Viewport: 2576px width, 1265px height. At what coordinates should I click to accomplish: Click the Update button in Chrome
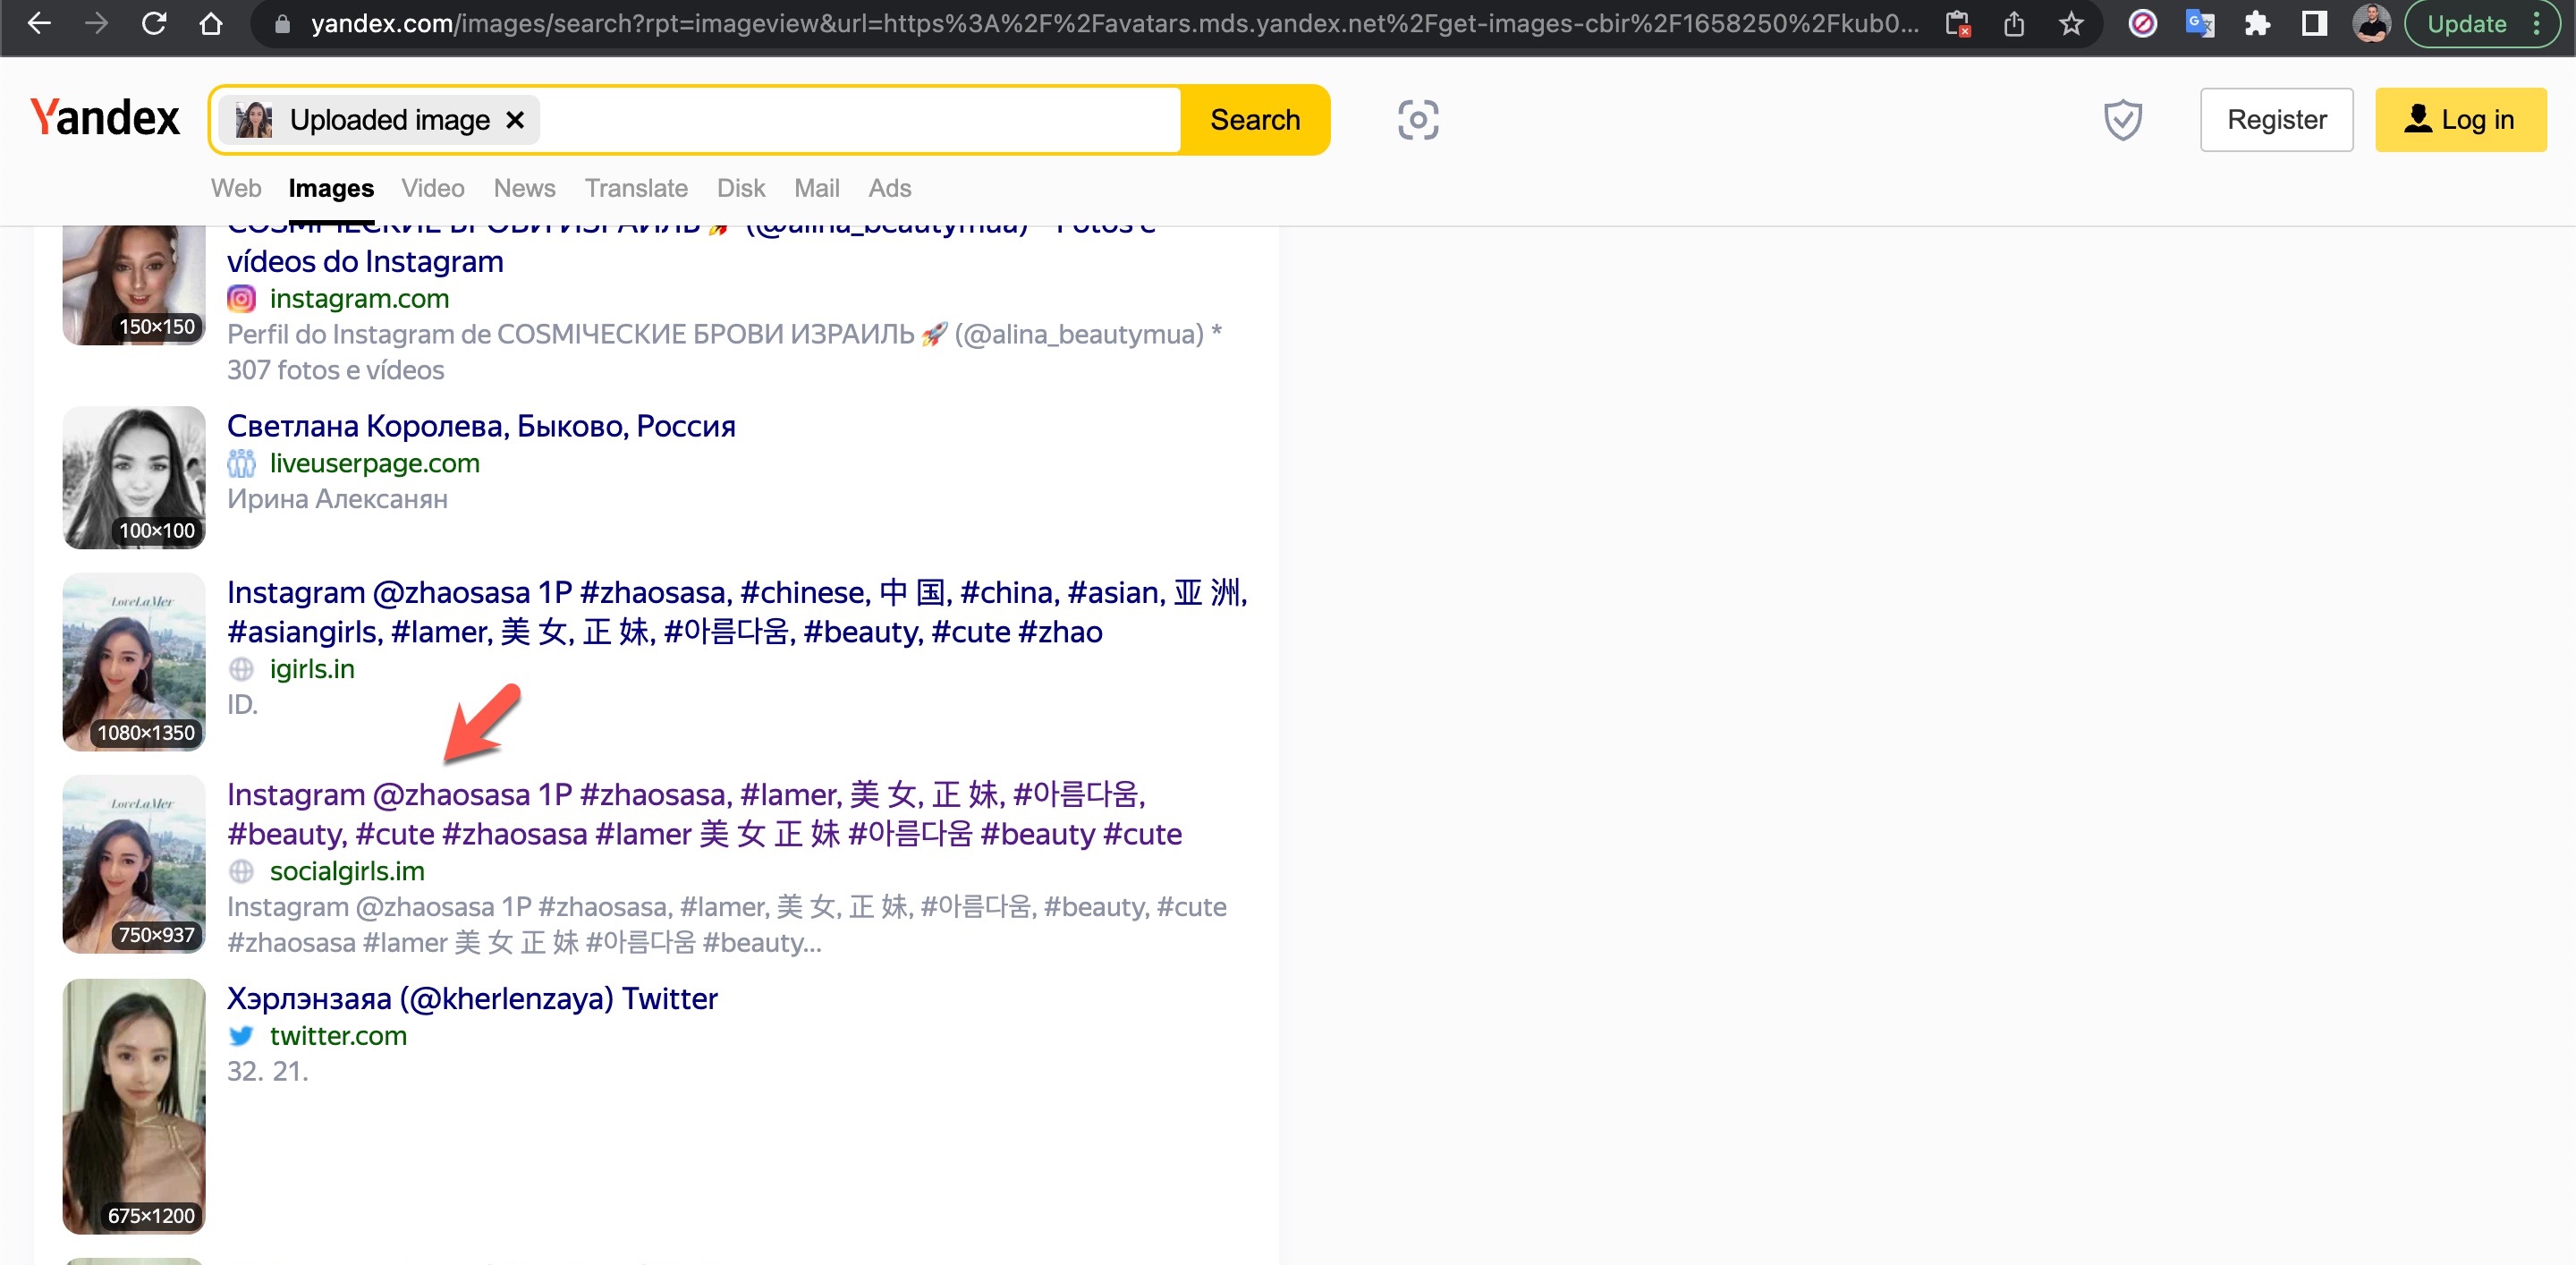click(2466, 24)
